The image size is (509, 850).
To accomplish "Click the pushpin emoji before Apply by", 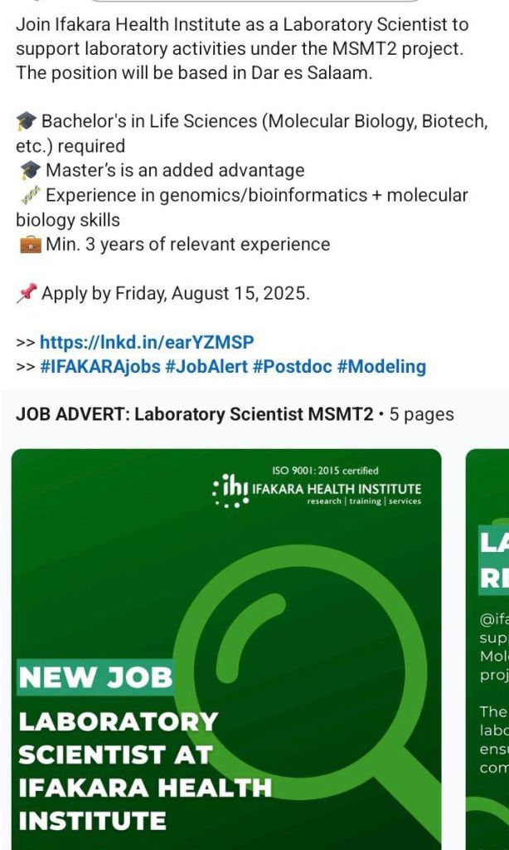I will click(27, 294).
